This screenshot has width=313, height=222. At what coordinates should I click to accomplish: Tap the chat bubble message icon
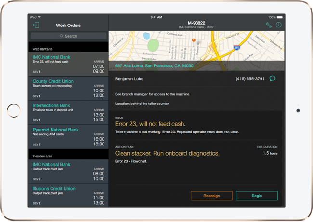(x=272, y=78)
